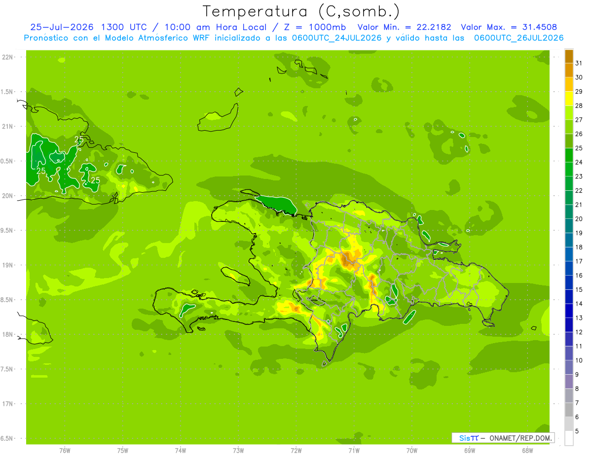Click the '73W' longitude axis label
The width and height of the screenshot is (592, 457).
coord(238,450)
